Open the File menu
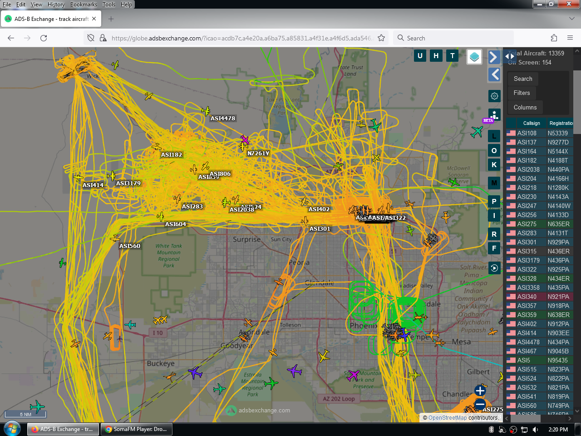581x436 pixels. click(x=7, y=5)
